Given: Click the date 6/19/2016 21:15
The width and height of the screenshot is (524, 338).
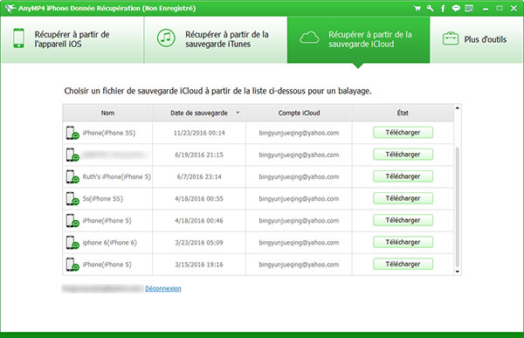Looking at the screenshot, I should (199, 155).
